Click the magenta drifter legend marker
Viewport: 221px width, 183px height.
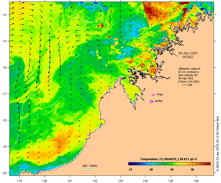(x=152, y=102)
